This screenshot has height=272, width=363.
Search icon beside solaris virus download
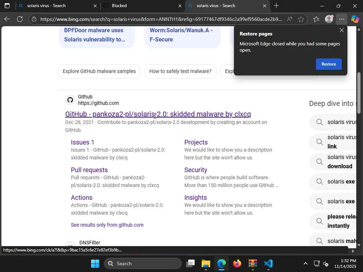tap(319, 161)
